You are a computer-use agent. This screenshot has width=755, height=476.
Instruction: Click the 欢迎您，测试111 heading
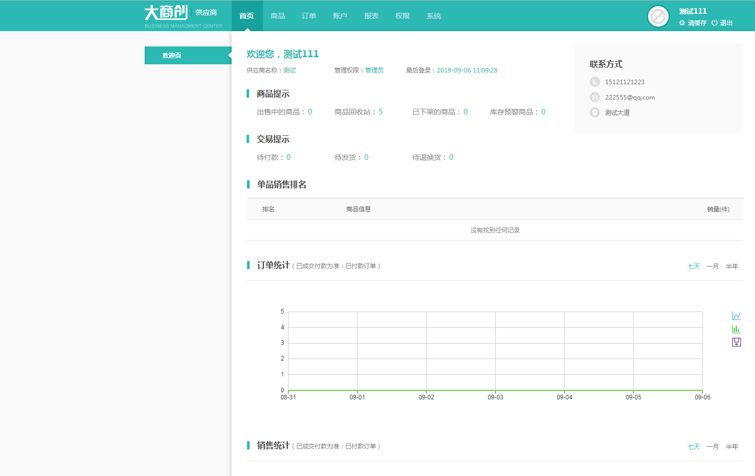tap(282, 54)
